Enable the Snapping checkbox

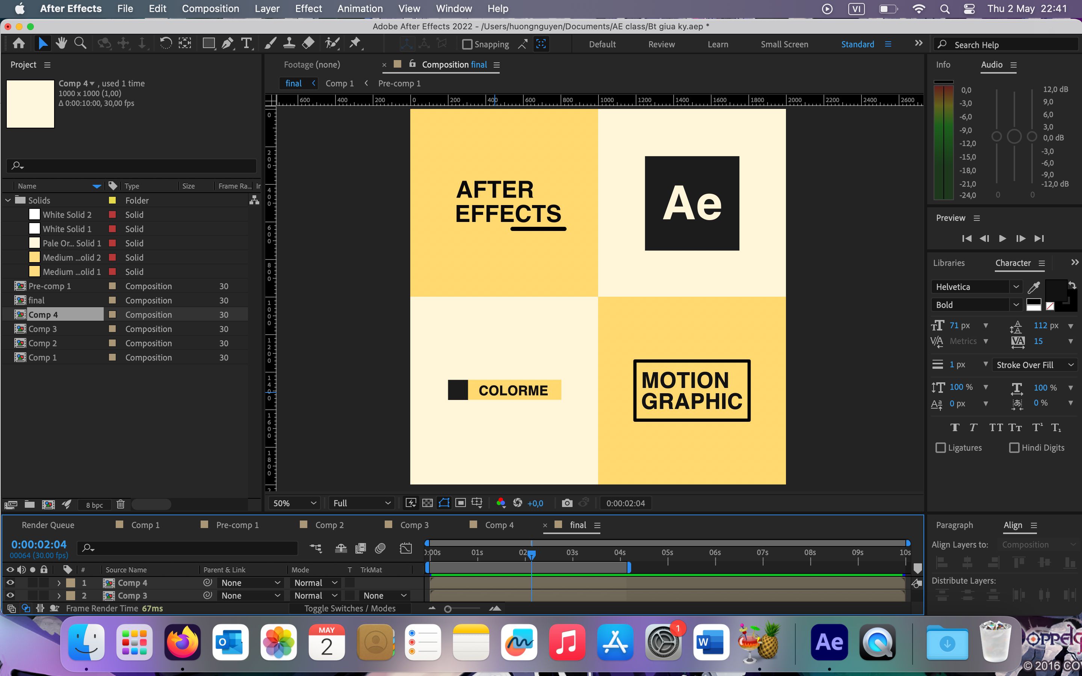click(x=467, y=44)
